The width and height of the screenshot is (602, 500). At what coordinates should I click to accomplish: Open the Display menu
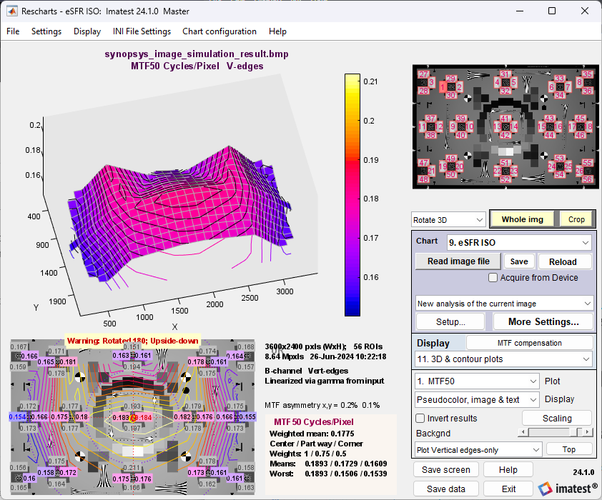click(x=87, y=31)
